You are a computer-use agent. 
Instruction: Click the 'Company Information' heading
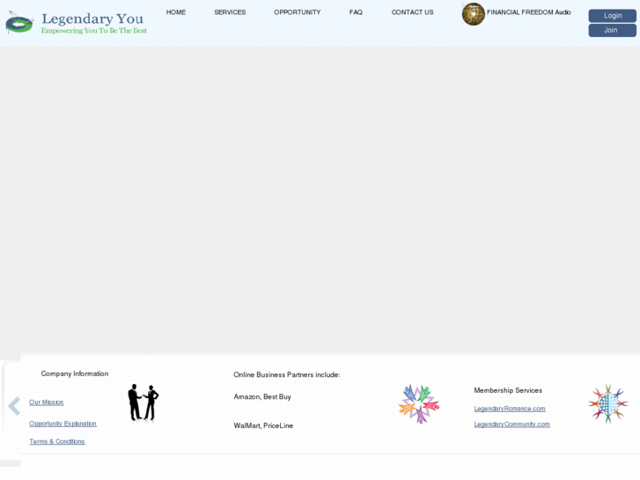click(75, 373)
